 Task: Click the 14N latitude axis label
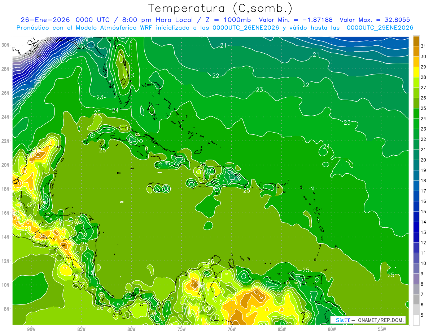(5, 237)
